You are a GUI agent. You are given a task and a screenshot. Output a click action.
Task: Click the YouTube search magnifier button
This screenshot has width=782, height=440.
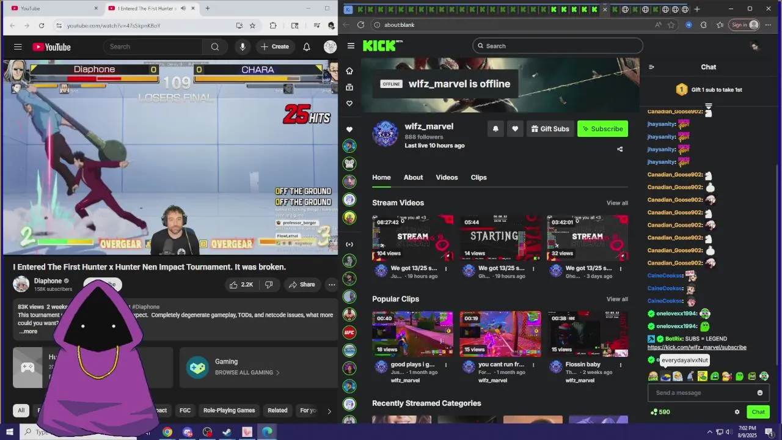[215, 46]
